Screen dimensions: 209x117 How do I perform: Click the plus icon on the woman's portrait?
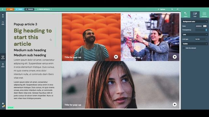pos(175,104)
